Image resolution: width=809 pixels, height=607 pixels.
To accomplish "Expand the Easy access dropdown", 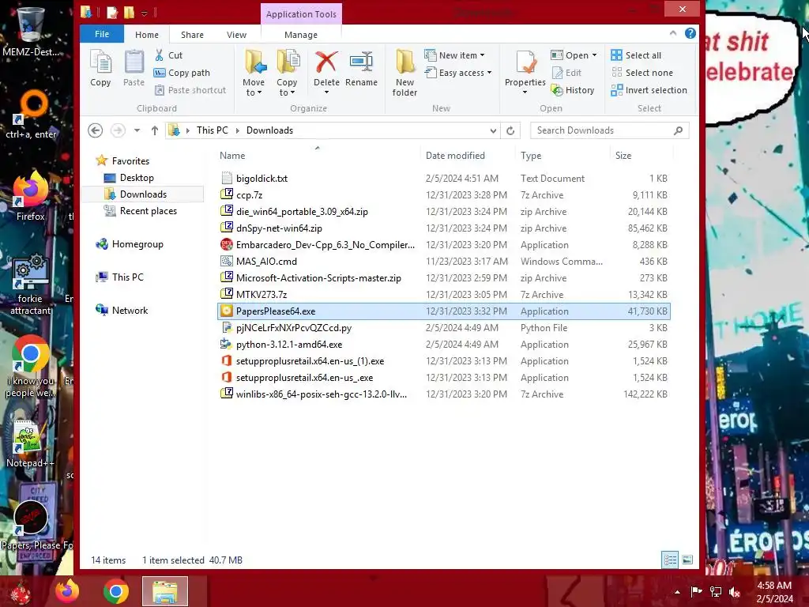I will tap(489, 73).
